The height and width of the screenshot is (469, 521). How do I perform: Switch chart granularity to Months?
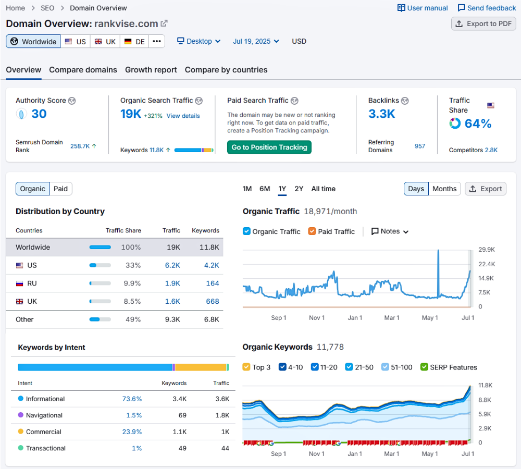pyautogui.click(x=444, y=189)
